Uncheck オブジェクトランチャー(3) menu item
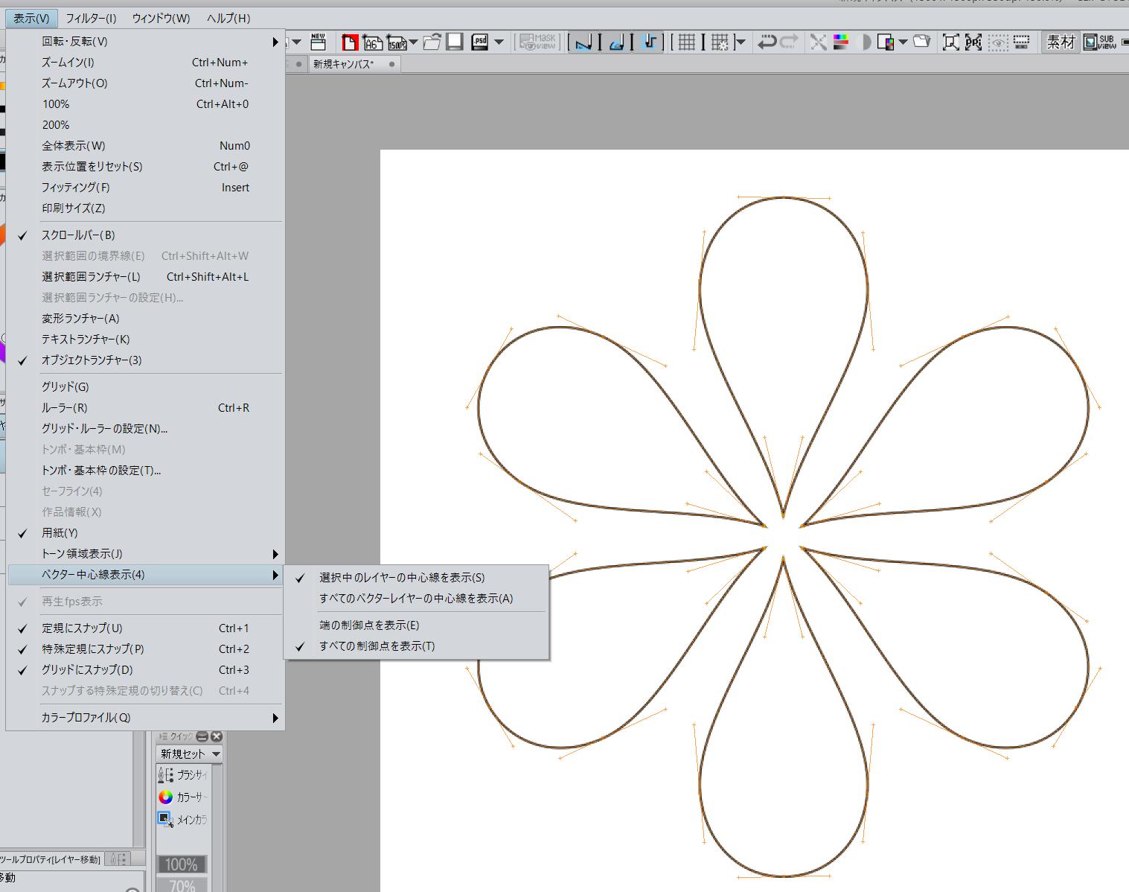This screenshot has height=892, width=1129. [145, 360]
